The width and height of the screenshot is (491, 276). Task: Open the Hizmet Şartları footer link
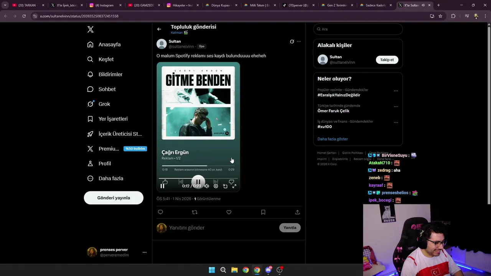click(x=327, y=153)
